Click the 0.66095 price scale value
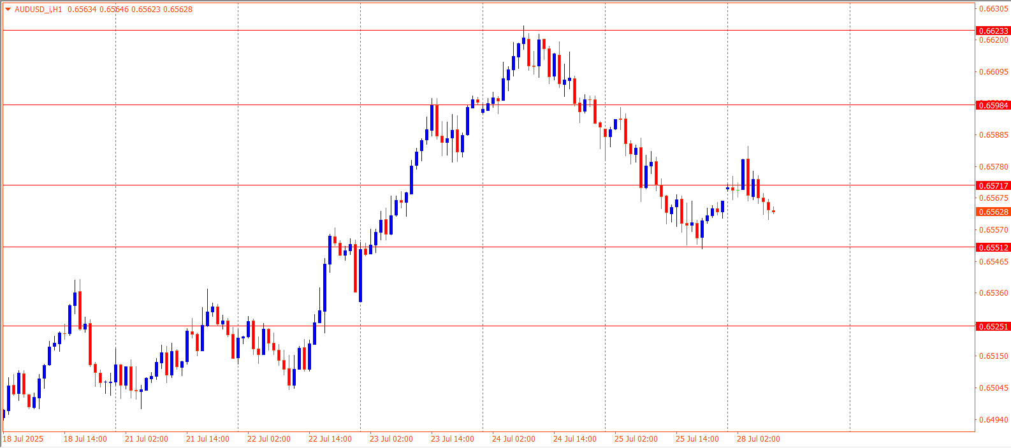Screen dimensions: 1011x448 [x=993, y=72]
